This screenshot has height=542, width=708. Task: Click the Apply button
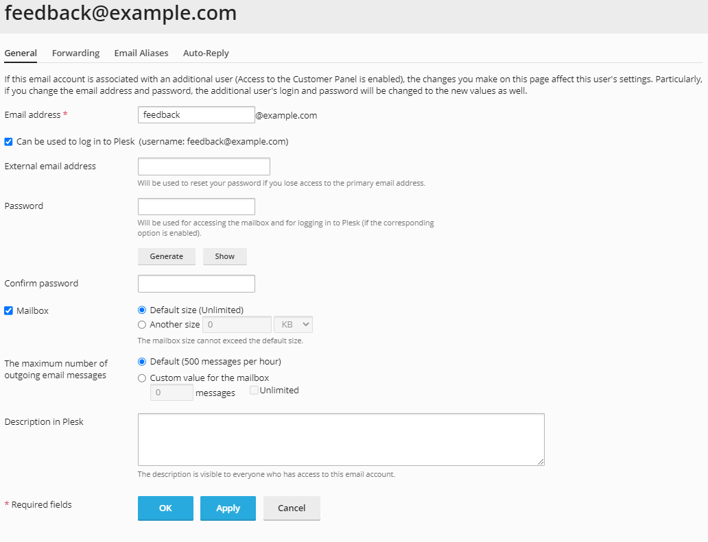click(x=228, y=508)
